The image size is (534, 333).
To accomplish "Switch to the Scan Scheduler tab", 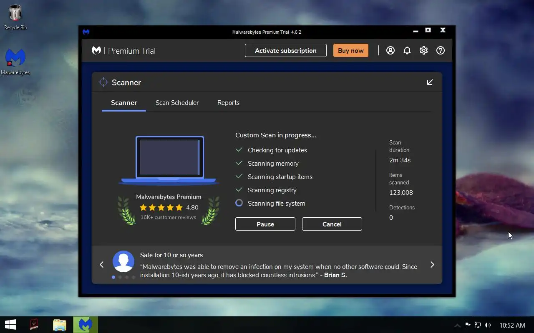I will point(177,103).
